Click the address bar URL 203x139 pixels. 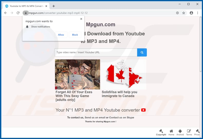58,13
